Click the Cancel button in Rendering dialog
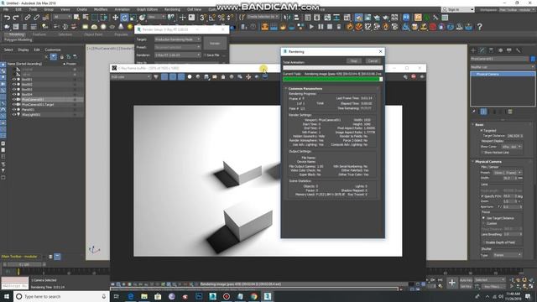 pos(373,61)
